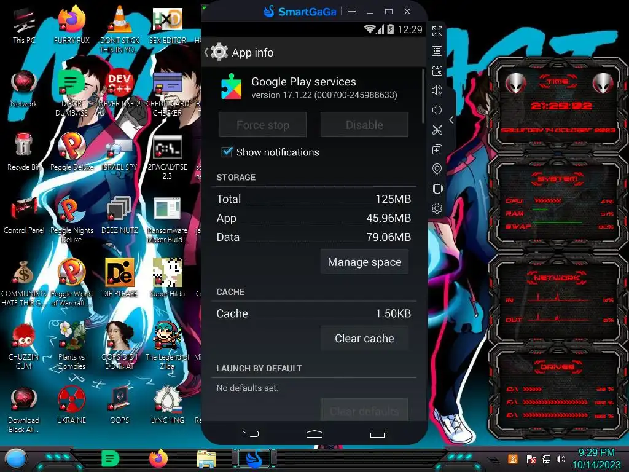Click the Cache 1.50KB row

tap(314, 313)
